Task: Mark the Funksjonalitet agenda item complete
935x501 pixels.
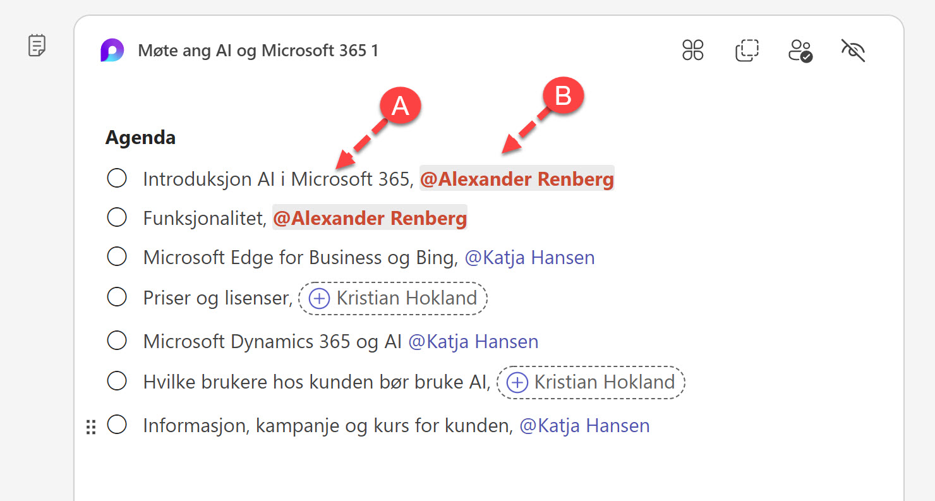Action: (117, 218)
